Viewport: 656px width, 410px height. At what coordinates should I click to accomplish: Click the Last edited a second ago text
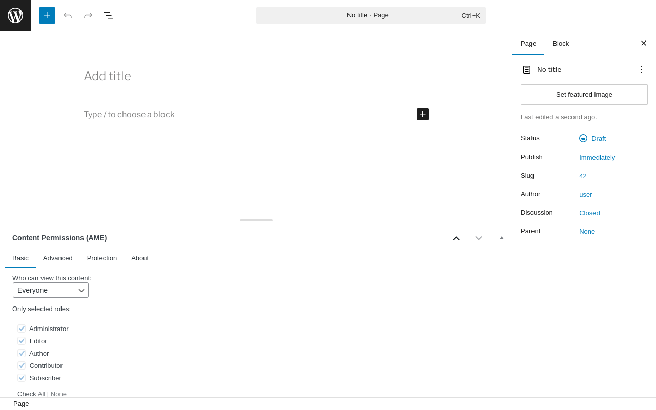tap(559, 117)
